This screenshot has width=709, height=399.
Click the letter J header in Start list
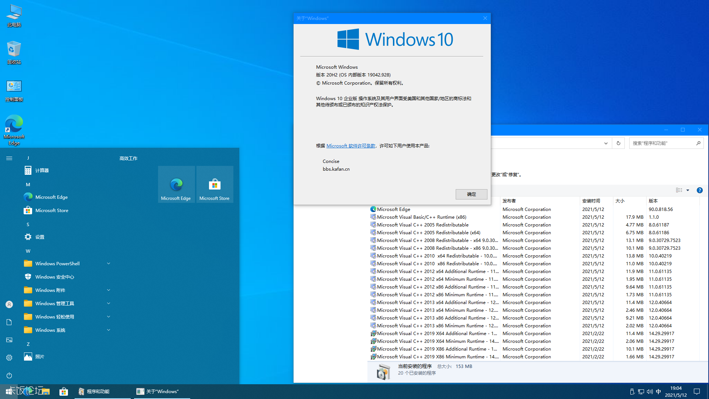click(x=28, y=158)
